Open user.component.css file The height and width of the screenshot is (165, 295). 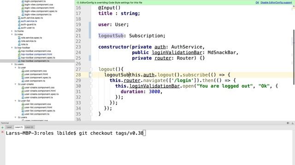34,71
